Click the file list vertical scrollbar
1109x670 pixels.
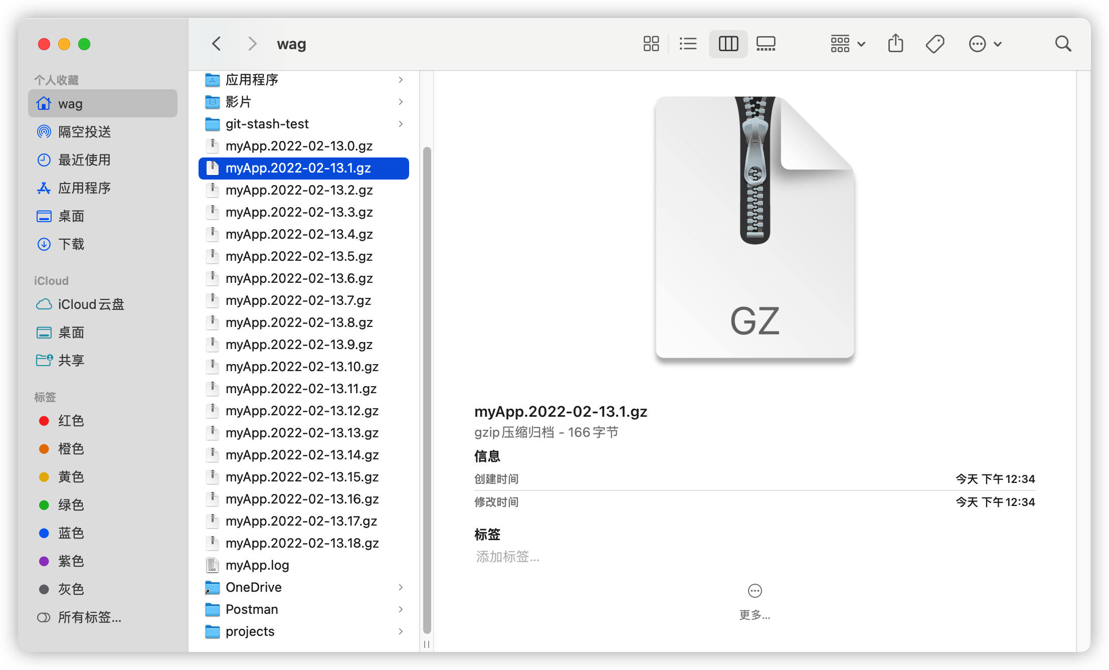427,391
